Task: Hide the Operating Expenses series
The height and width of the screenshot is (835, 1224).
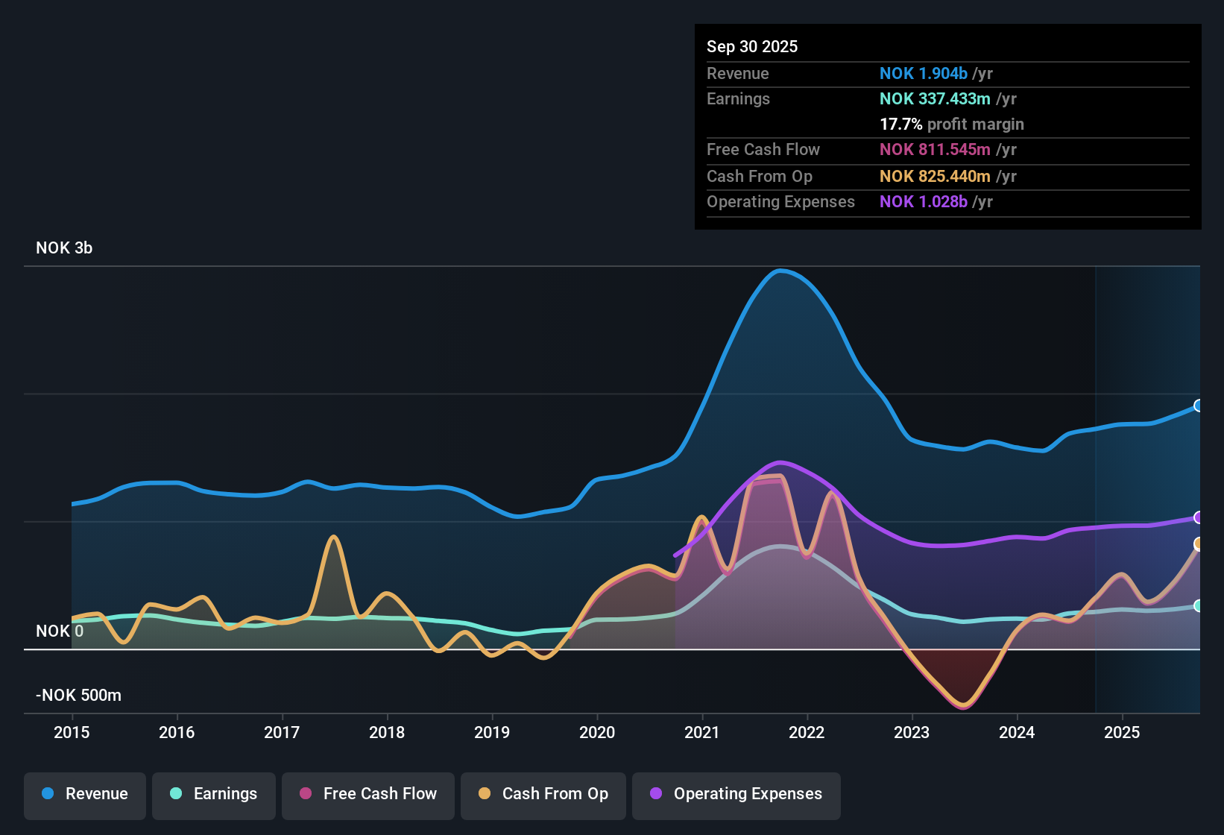Action: 736,794
